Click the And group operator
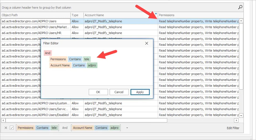This screenshot has height=140, width=256. pyautogui.click(x=48, y=53)
